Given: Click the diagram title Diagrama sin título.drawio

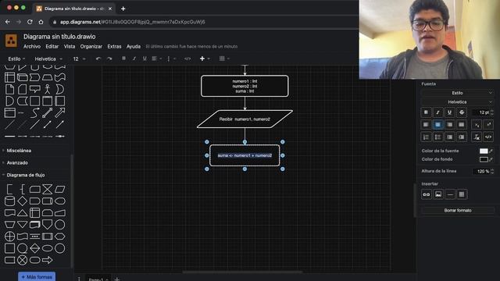Looking at the screenshot, I should (x=59, y=37).
